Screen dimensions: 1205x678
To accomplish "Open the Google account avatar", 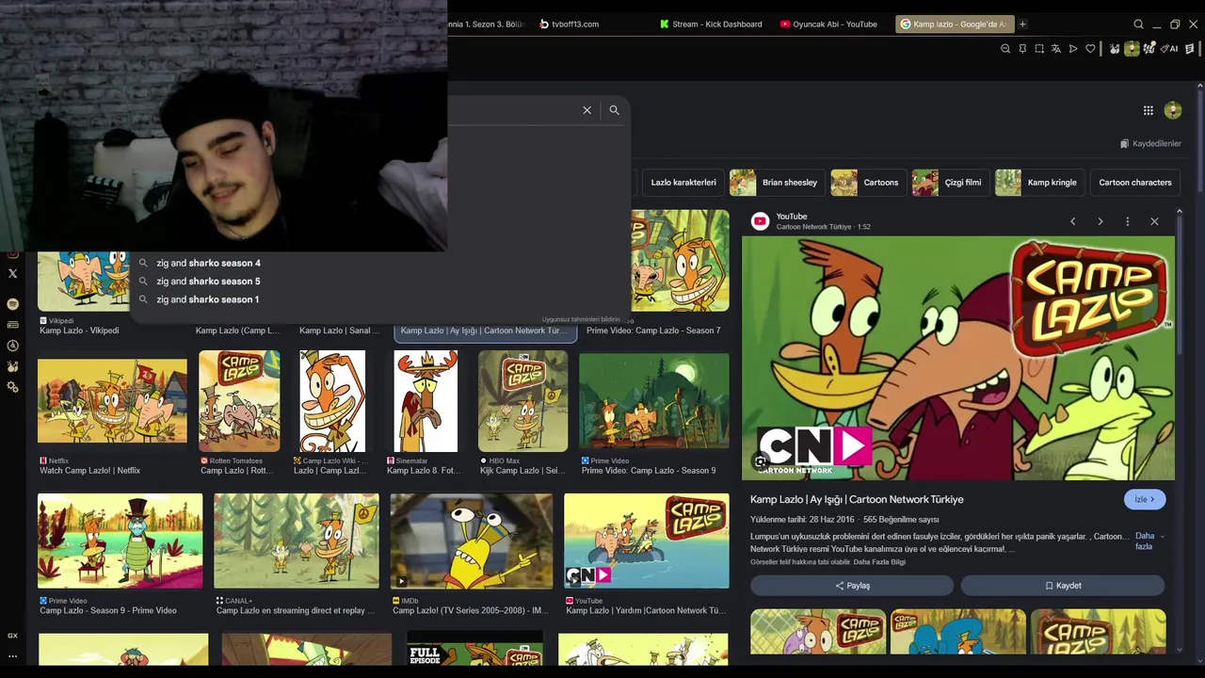I will pos(1173,110).
